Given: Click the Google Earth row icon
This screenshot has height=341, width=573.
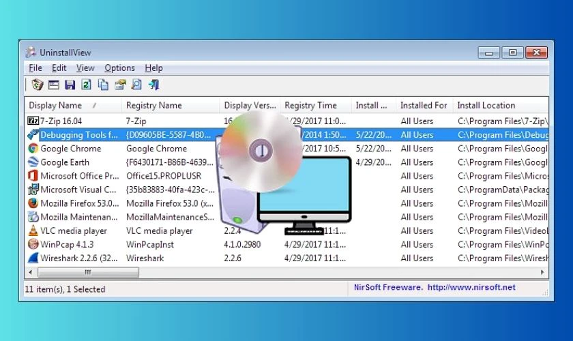Looking at the screenshot, I should point(33,162).
